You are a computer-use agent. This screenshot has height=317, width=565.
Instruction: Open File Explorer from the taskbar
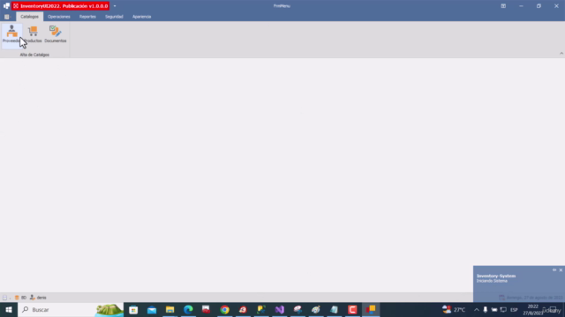coord(169,309)
